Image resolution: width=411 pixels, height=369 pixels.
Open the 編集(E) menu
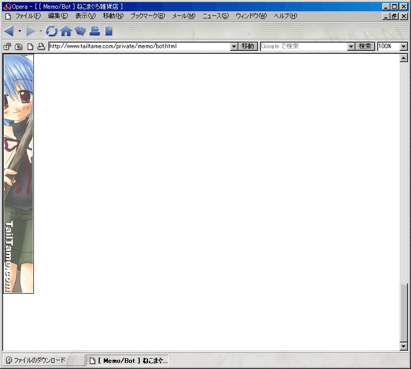58,16
